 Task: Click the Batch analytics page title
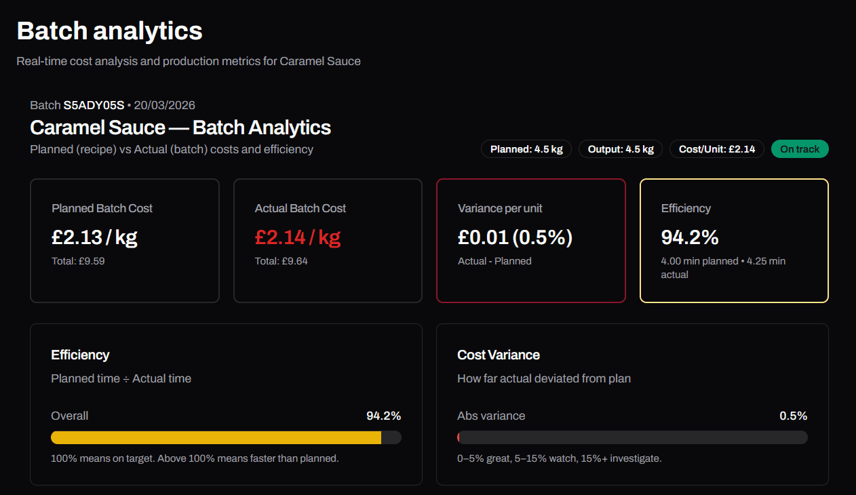click(x=109, y=30)
